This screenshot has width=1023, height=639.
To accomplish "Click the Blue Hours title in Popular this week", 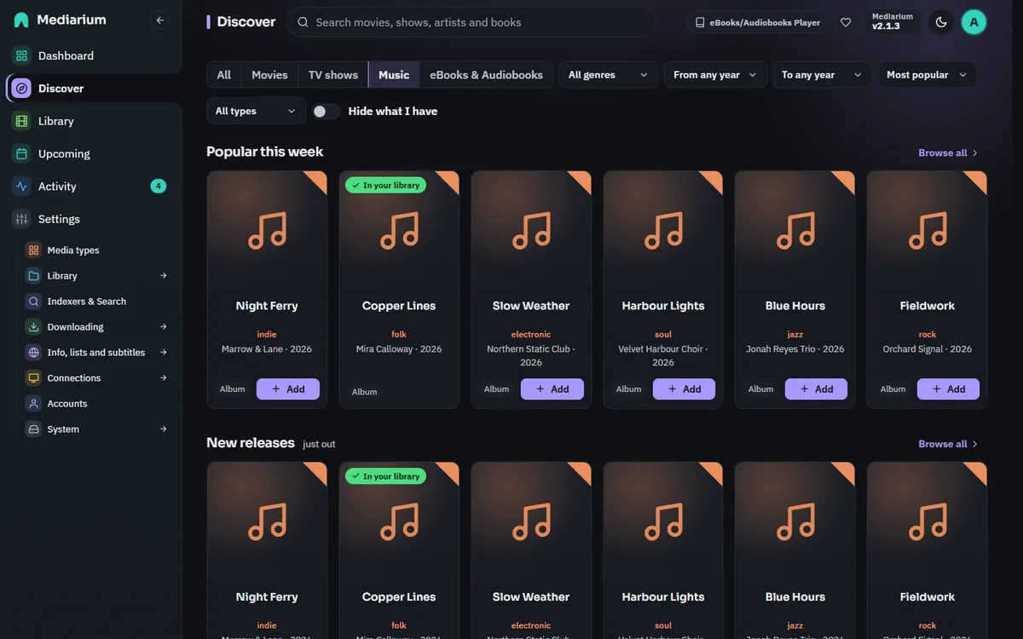I will tap(795, 306).
